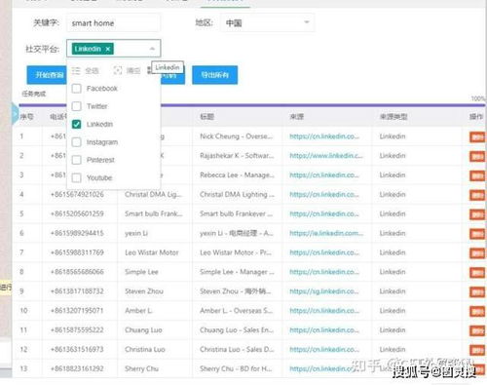Check the Pinterest platform option
Viewport: 487px width, 385px height.
coord(77,160)
